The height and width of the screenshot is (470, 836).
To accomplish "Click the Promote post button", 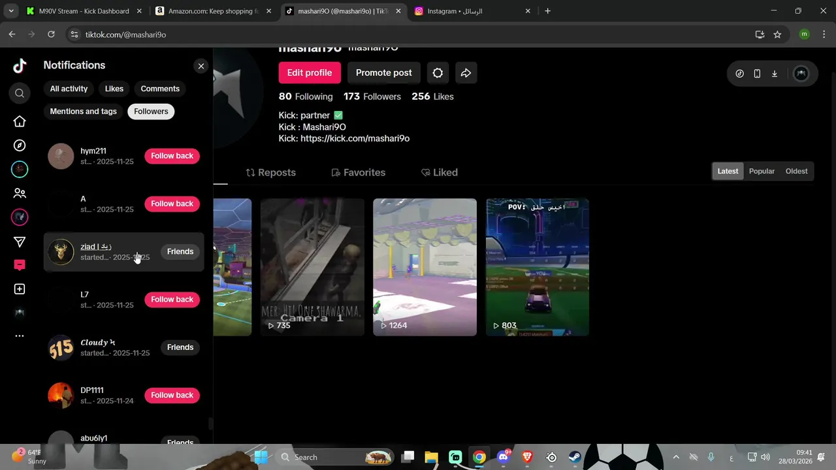I will (x=384, y=72).
